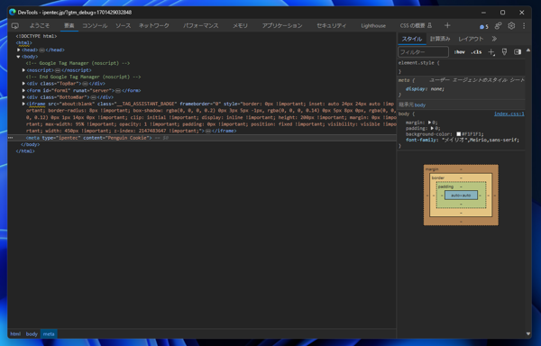Click the margin area of box model
541x346 pixels.
tap(461, 169)
